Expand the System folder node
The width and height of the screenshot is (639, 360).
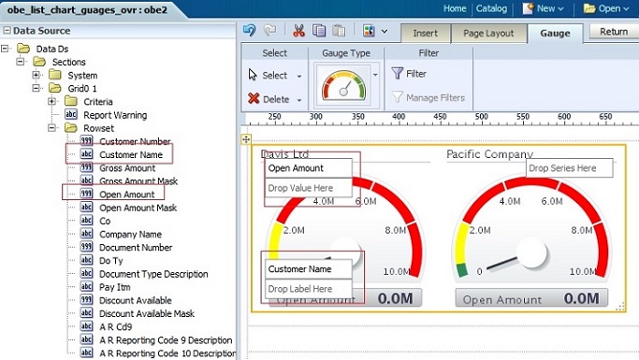pyautogui.click(x=36, y=75)
